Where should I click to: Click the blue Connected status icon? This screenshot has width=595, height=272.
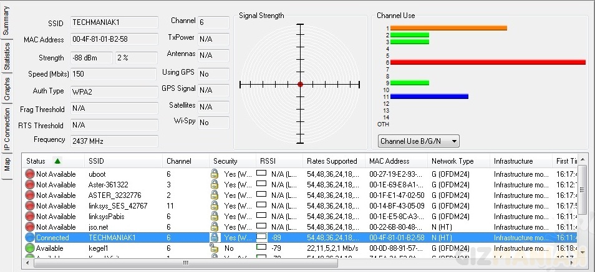coord(30,238)
